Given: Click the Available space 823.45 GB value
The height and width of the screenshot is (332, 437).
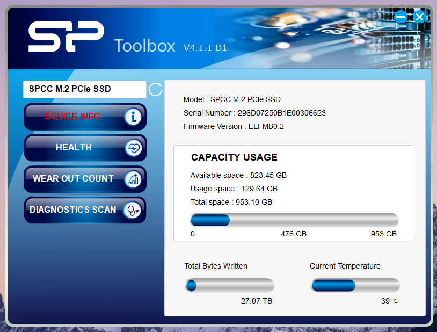Looking at the screenshot, I should [268, 175].
